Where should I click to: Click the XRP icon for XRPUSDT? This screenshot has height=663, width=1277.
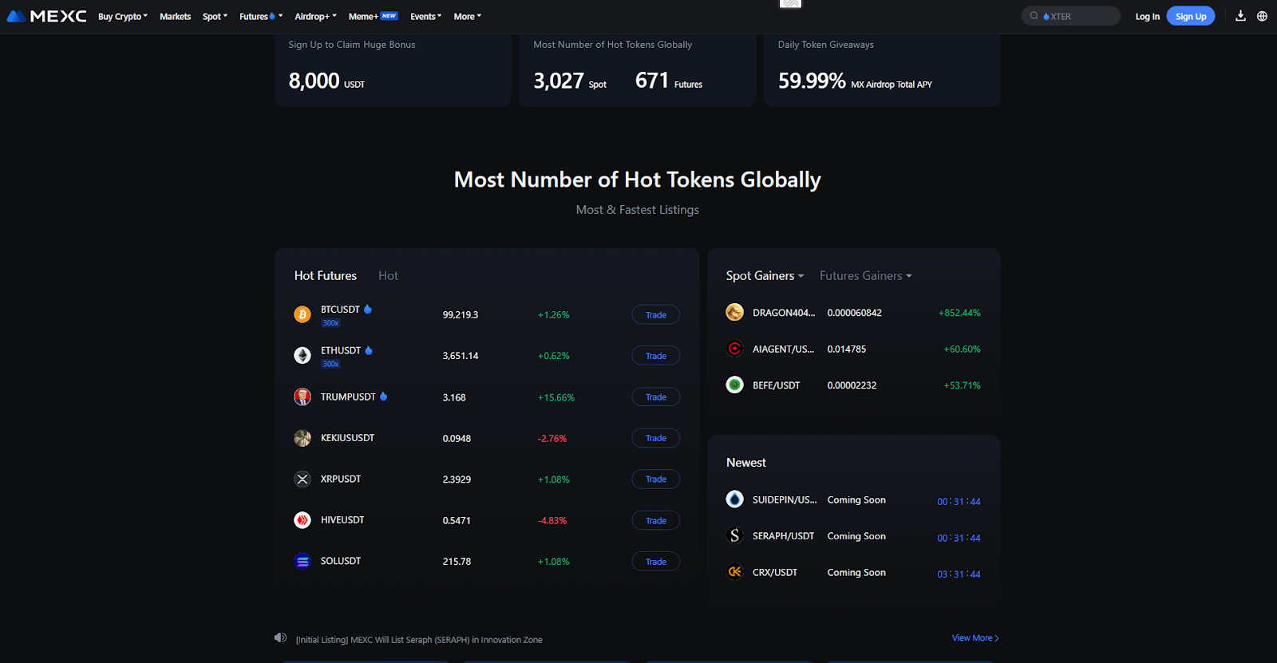302,479
